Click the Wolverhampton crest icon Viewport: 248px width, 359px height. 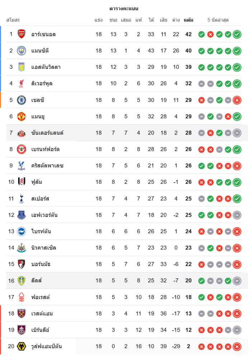[x=22, y=346]
